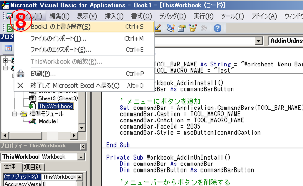Open the ThisWorkbook Workbook properties dropdown

pos(81,157)
